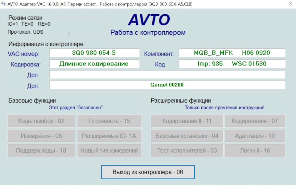Click the Режим связи heading
Viewport: 296px width, 185px height.
coord(25,18)
